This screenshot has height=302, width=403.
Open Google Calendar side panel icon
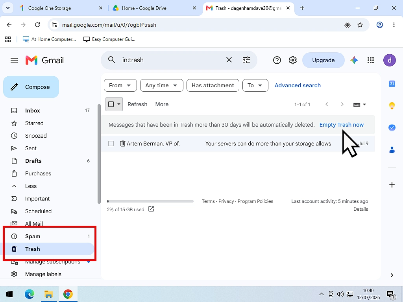click(392, 84)
